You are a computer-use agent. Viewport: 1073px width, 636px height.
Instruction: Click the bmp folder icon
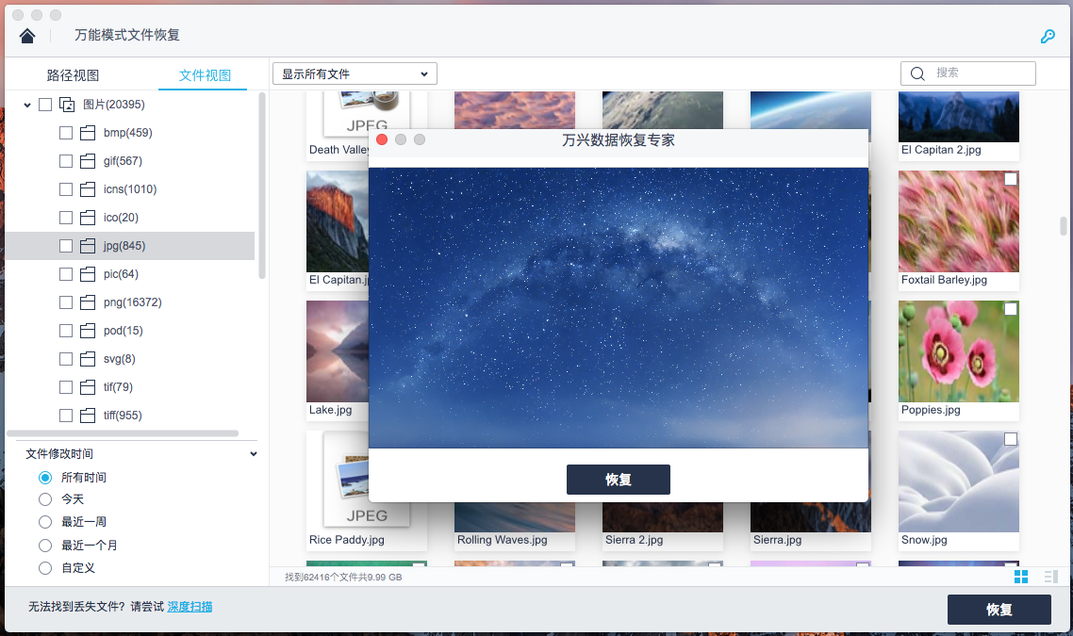(88, 133)
